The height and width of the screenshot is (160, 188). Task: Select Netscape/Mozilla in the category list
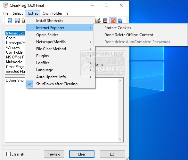pyautogui.click(x=16, y=43)
